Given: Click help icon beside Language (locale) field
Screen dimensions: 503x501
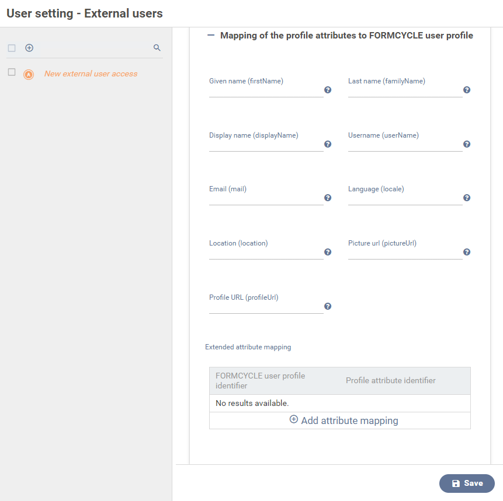Looking at the screenshot, I should (467, 198).
